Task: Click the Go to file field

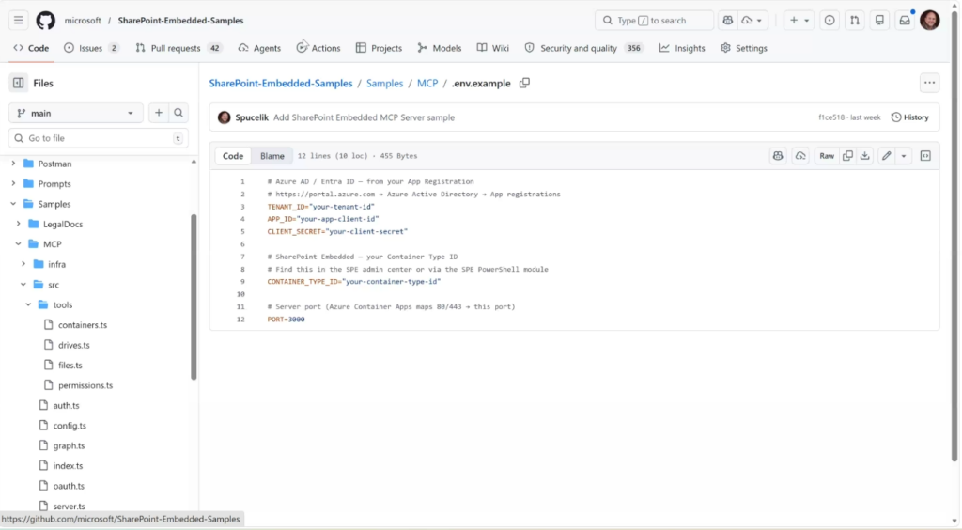Action: coord(98,138)
